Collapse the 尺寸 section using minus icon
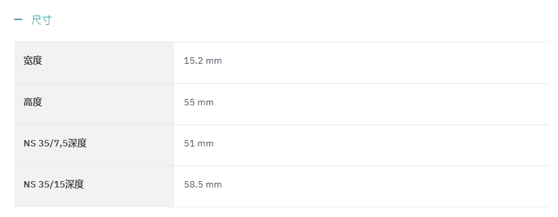Screen dimensions: 558x217 (x=18, y=20)
